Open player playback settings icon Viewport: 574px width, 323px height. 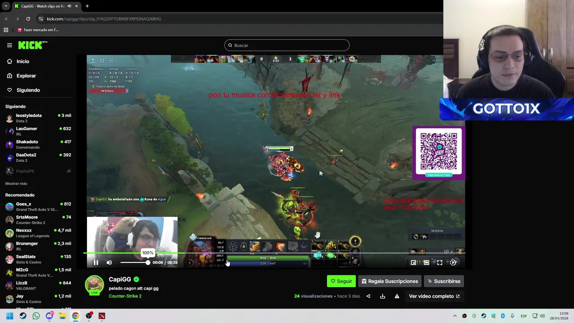(x=453, y=262)
